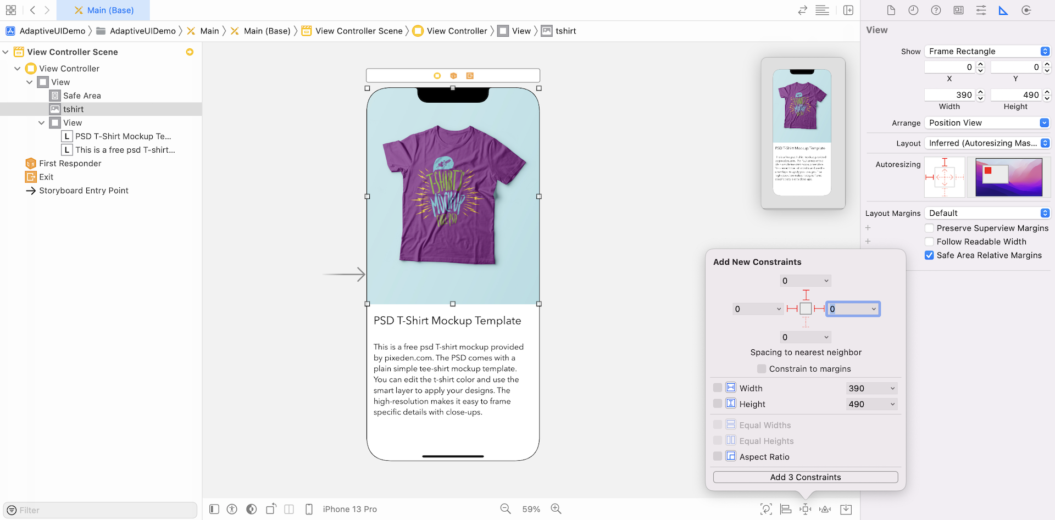Image resolution: width=1055 pixels, height=520 pixels.
Task: Click the iPhone 13 Pro device selector
Action: pos(349,509)
